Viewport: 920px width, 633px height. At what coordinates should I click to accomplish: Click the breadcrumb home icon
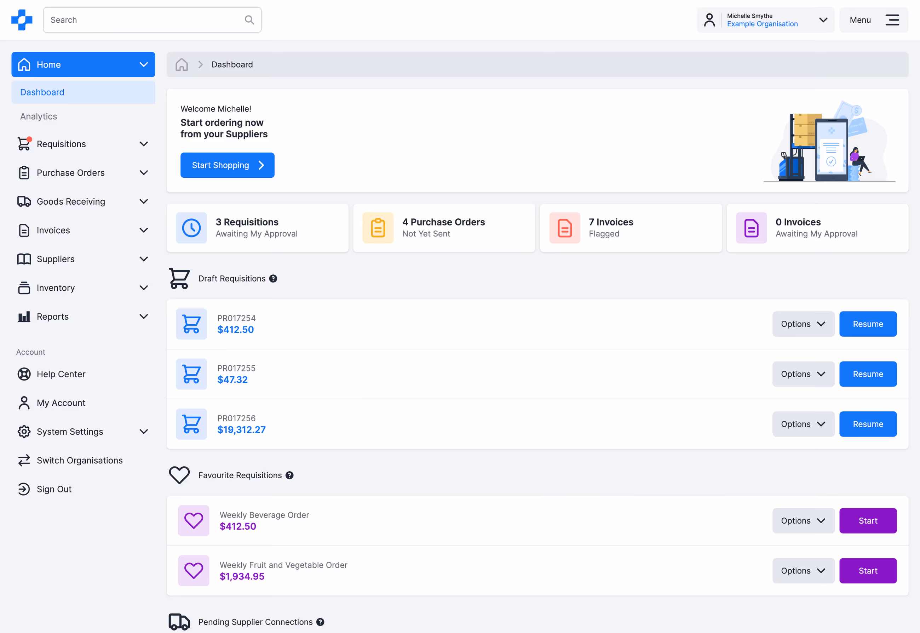point(182,64)
